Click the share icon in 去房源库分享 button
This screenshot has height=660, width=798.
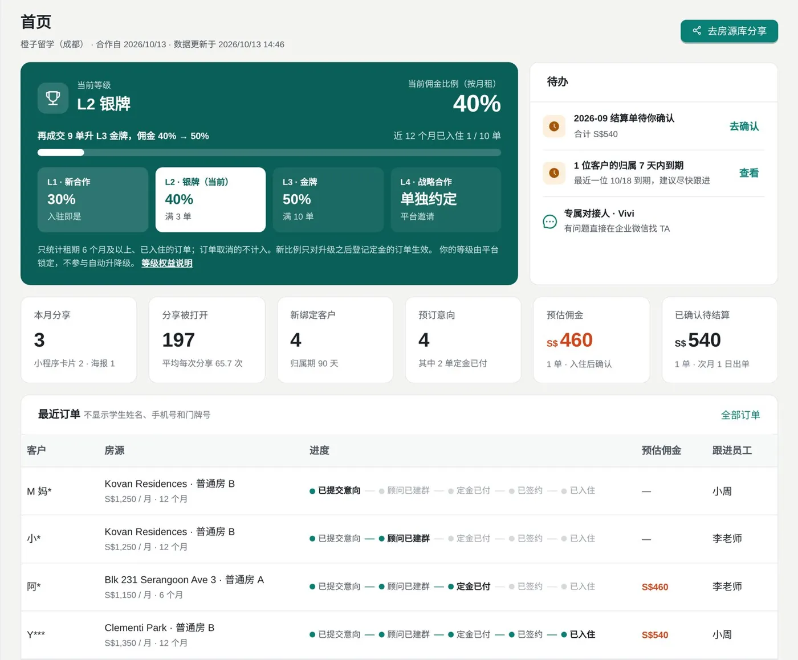pos(697,31)
